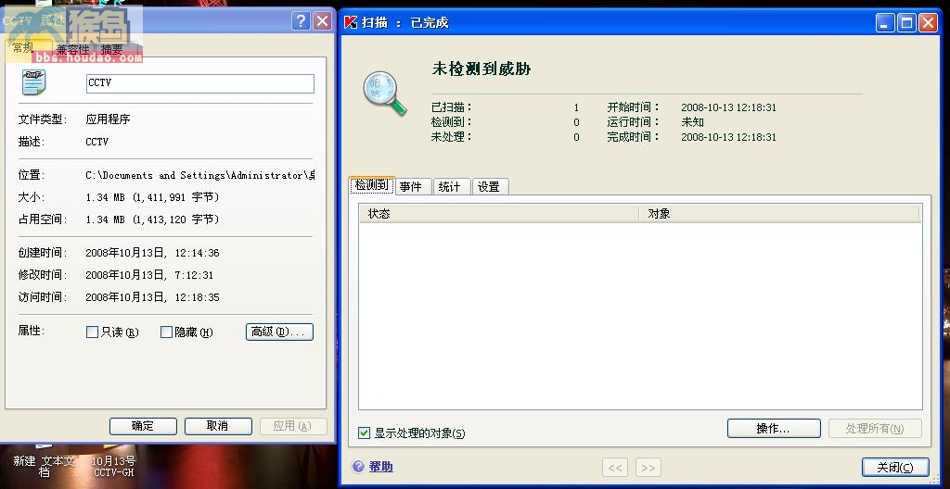Sort by the 状态 column header

[499, 214]
